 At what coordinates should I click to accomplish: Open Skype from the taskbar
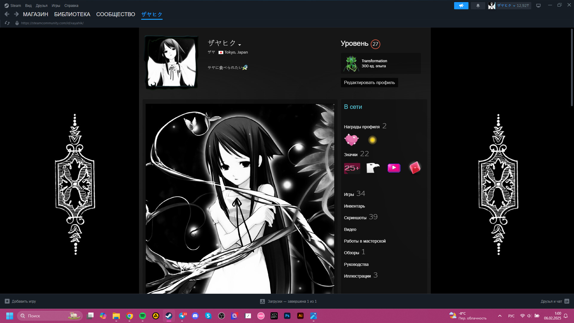pos(208,316)
